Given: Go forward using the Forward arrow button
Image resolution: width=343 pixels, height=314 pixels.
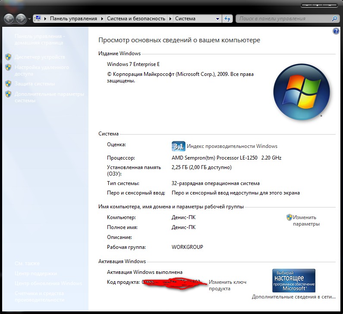Looking at the screenshot, I should pyautogui.click(x=21, y=19).
